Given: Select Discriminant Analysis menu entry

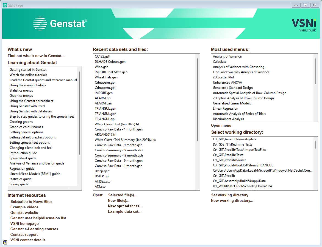Looking at the screenshot, I should pyautogui.click(x=228, y=119).
